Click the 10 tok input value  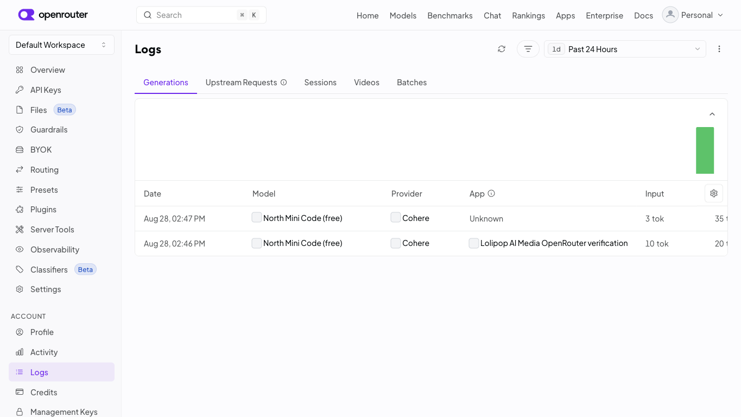point(657,244)
